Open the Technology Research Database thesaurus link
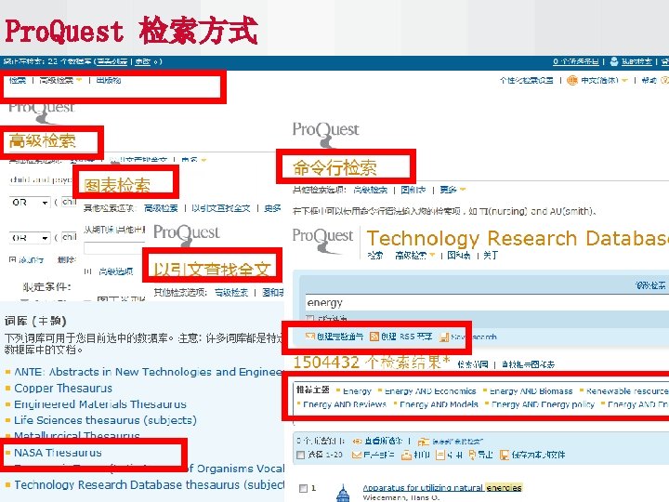Viewport: 669px width, 502px height. [149, 485]
